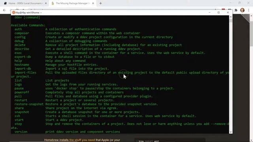The image size is (253, 142).
Task: Click the 'Available Commands:' heading
Action: coord(28,25)
